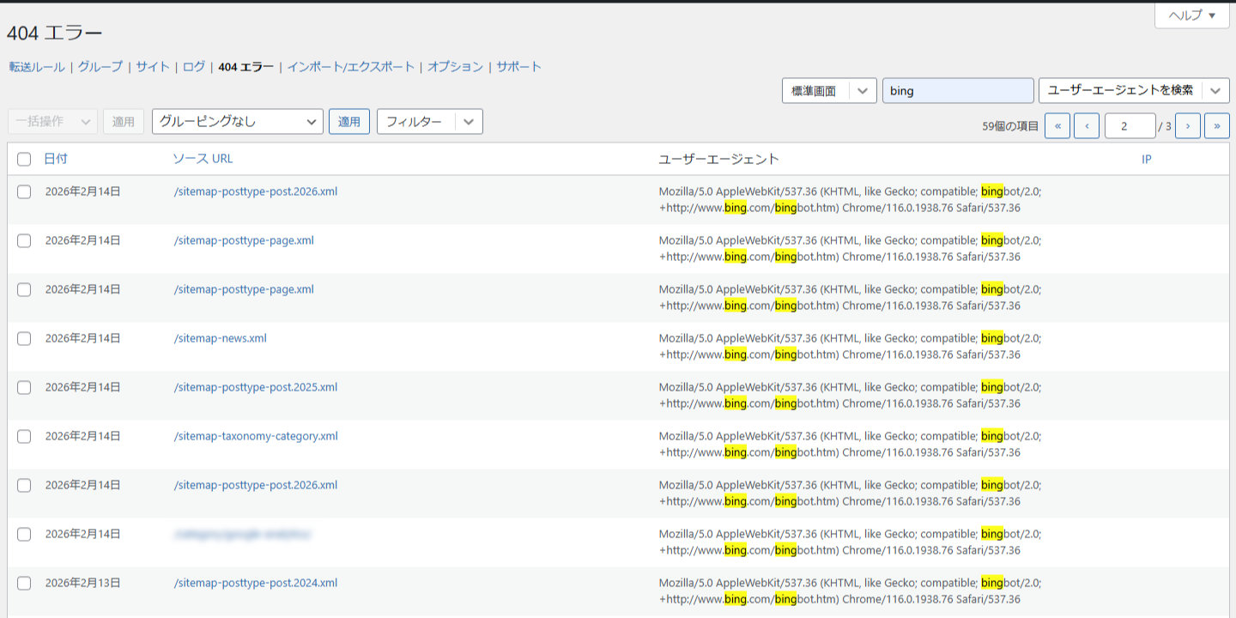Open the グルーピングなし grouping dropdown

pos(237,122)
